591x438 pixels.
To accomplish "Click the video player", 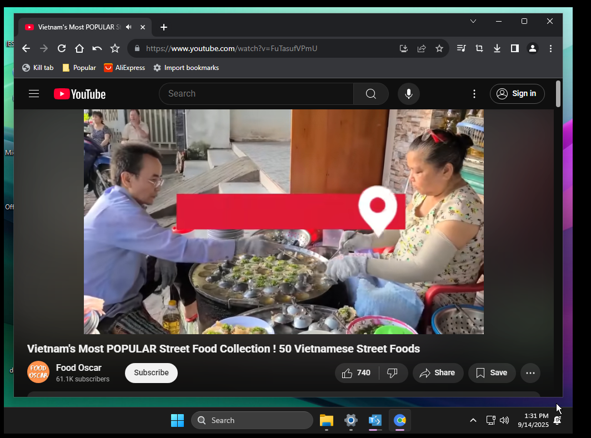I will coord(283,222).
